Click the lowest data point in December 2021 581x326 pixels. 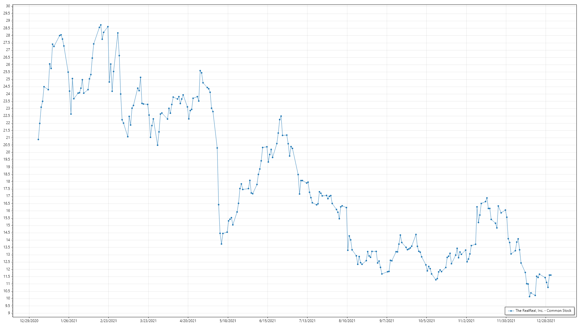tap(530, 296)
